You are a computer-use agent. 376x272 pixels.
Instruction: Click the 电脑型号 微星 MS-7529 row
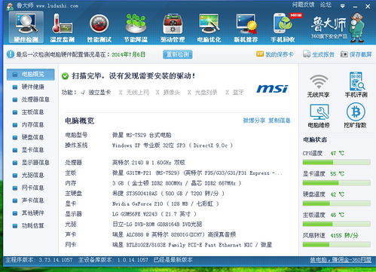(x=118, y=135)
